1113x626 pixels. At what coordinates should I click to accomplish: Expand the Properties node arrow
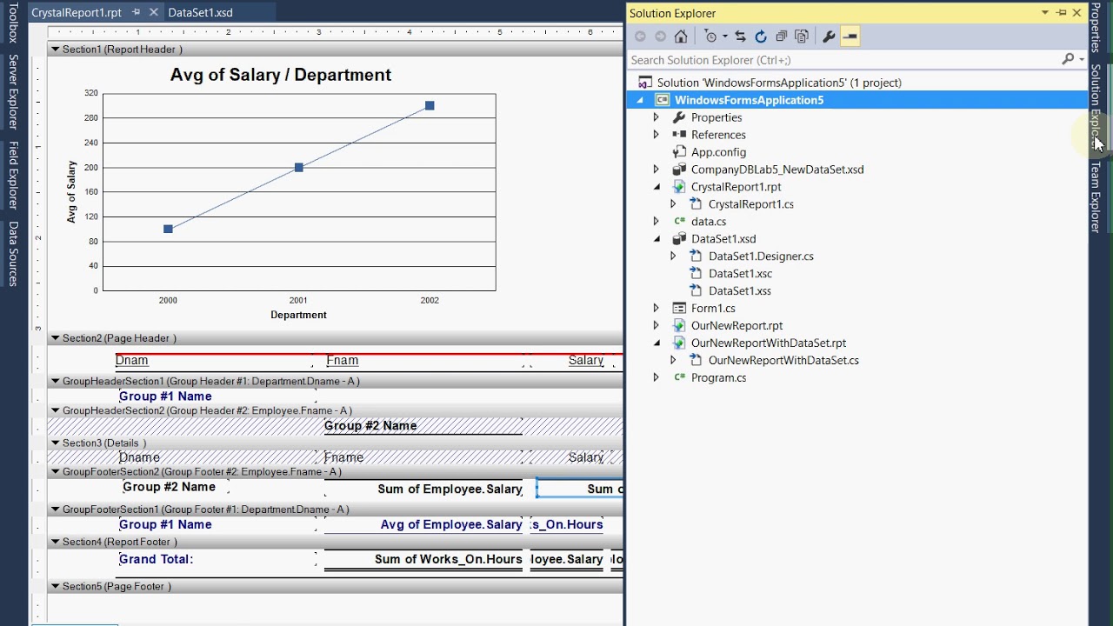pos(656,117)
